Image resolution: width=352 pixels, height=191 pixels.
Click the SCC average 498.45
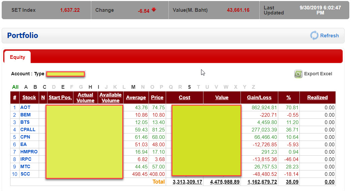(x=140, y=174)
